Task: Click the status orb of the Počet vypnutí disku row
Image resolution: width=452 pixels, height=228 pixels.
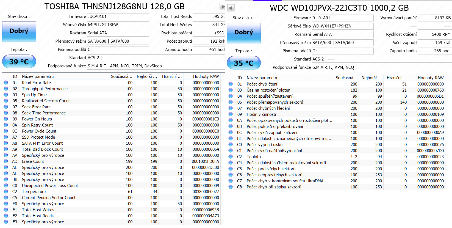Action: coord(231,144)
